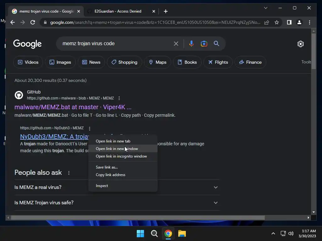Click the GitHub favicon beside the first result
322x241 pixels.
coord(19,95)
